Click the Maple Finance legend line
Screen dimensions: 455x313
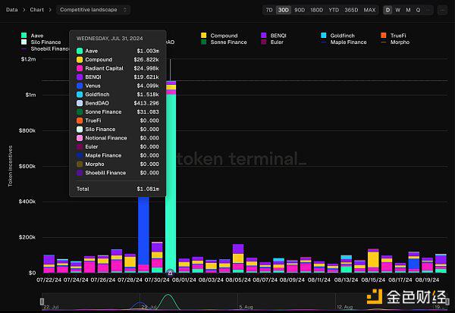point(324,42)
